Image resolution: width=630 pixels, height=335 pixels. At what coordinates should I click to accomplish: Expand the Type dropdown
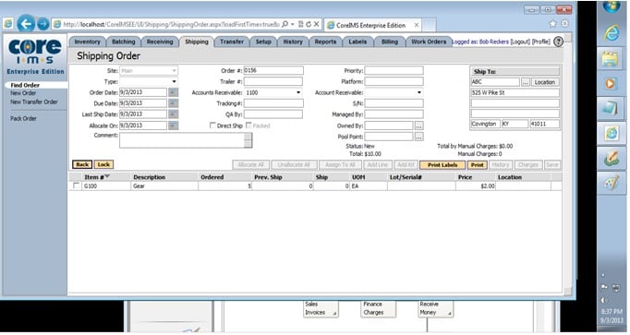coord(174,81)
